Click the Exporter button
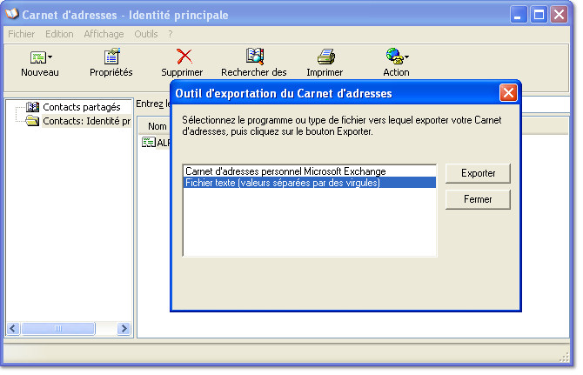Screen dimensions: 583x375 coord(478,173)
